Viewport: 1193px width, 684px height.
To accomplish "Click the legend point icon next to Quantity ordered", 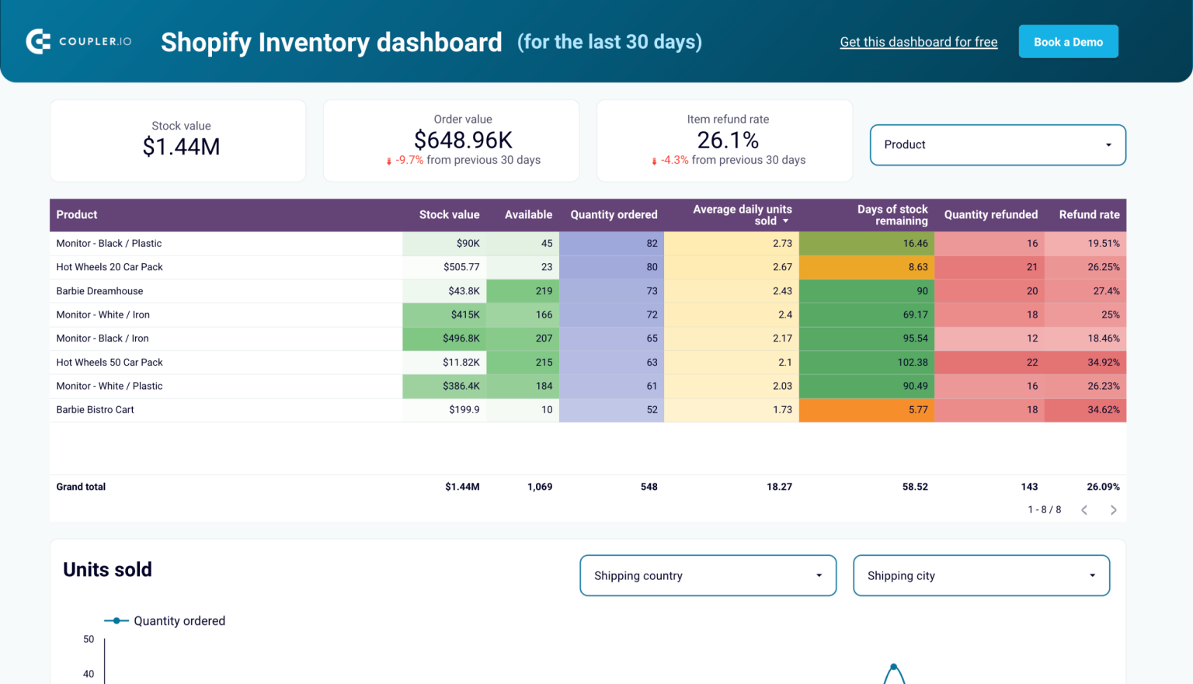I will (117, 620).
